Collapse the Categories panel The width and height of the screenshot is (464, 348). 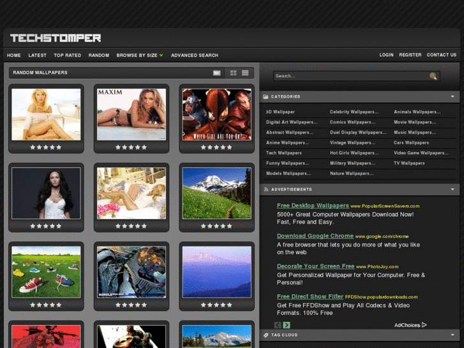pos(453,97)
